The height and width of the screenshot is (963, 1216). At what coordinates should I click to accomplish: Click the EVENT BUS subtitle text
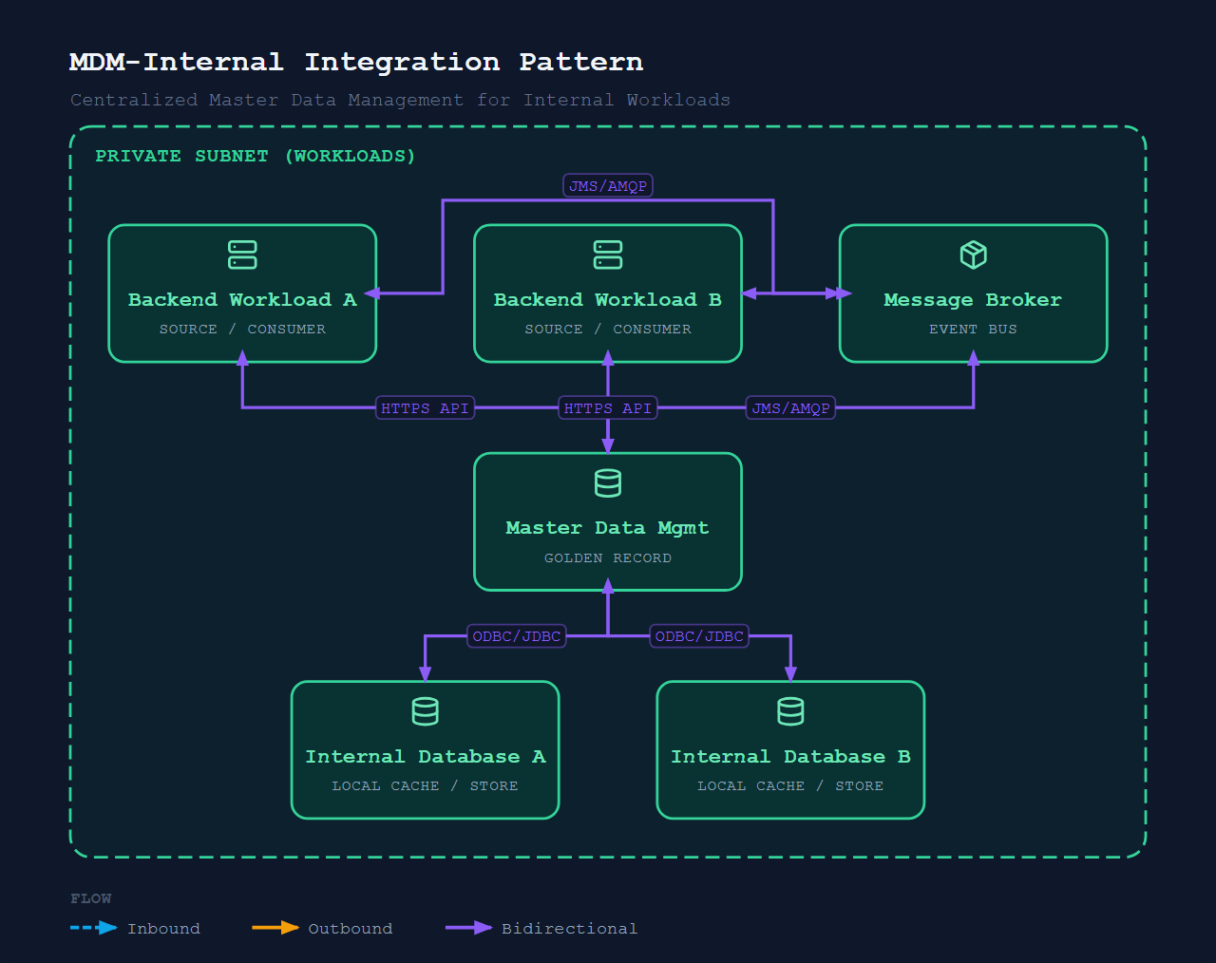tap(973, 330)
